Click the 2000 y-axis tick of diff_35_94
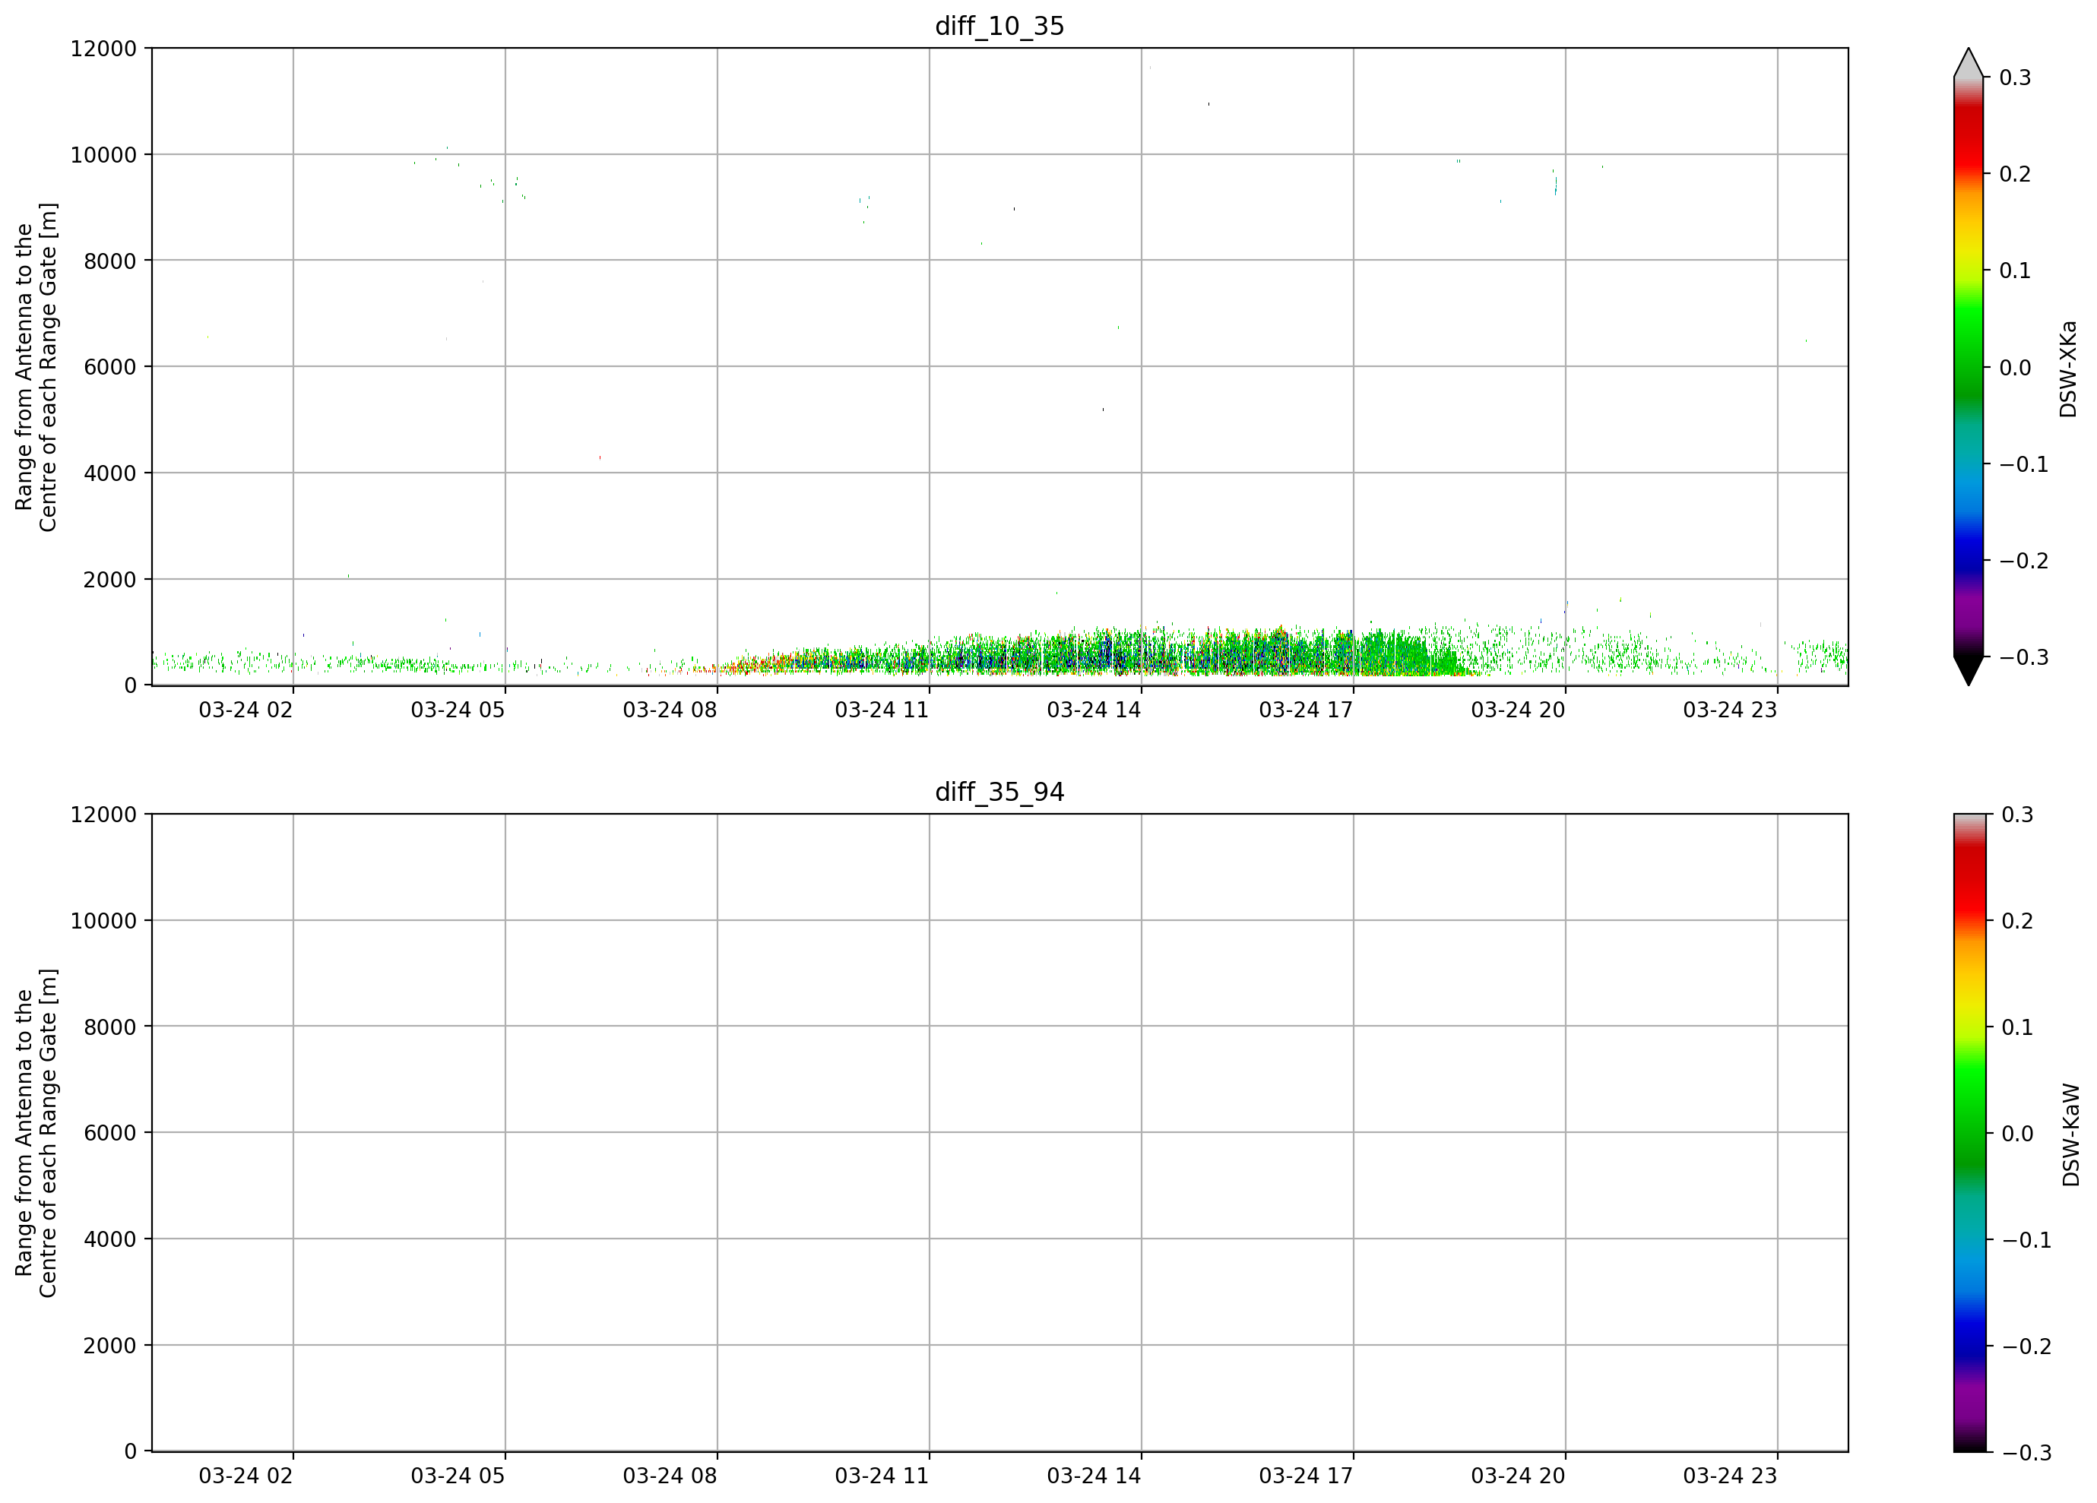Screen dimensions: 2097x1503 click(x=110, y=1346)
